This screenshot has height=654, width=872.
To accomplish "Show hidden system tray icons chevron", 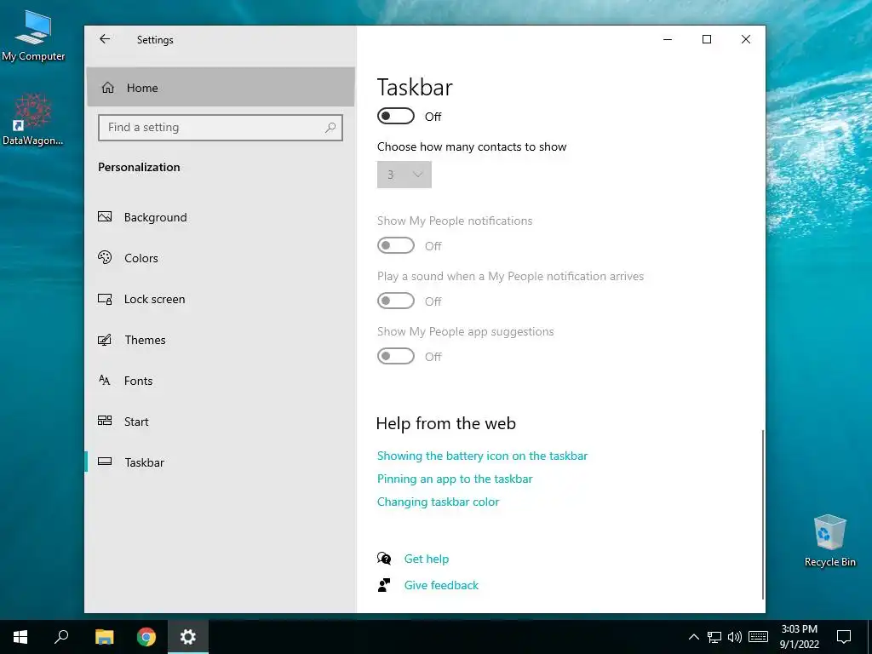I will 694,637.
